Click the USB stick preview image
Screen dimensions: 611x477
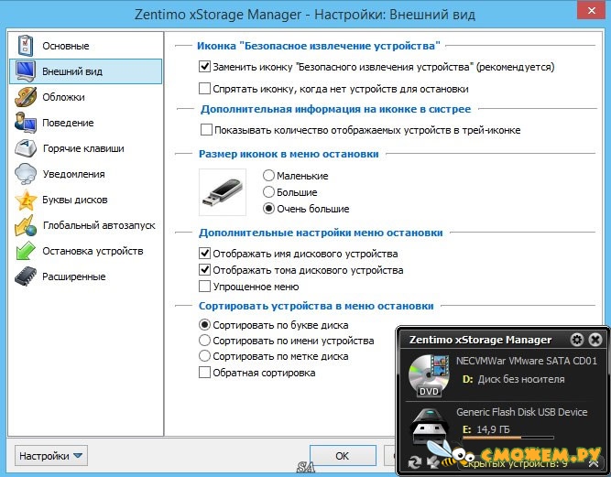point(223,192)
